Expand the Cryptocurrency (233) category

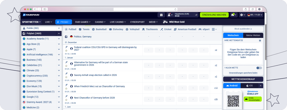pos(59,76)
